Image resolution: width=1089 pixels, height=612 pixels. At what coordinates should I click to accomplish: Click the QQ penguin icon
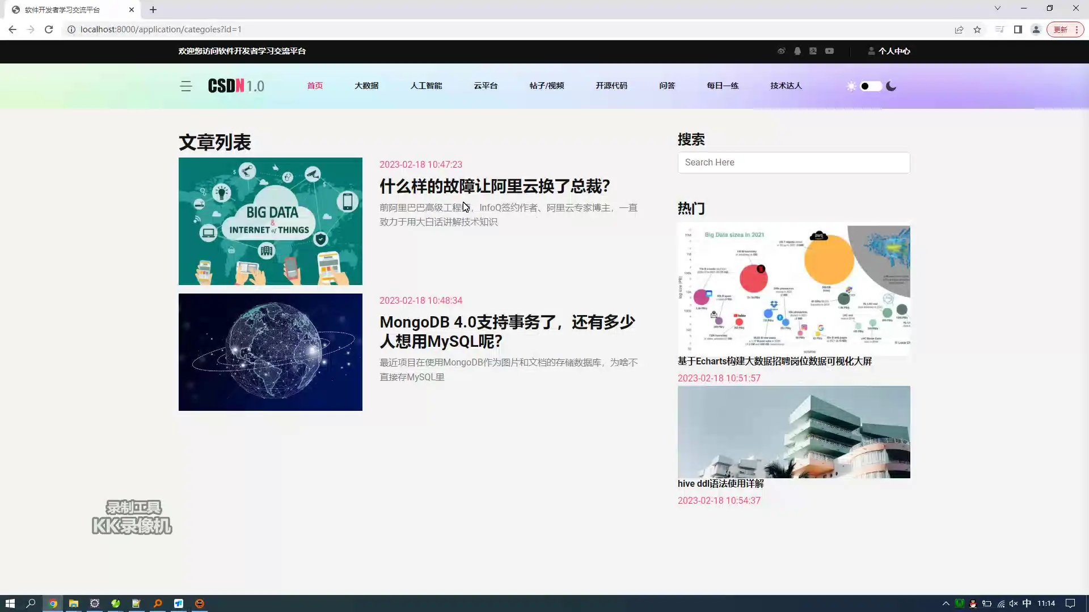(797, 51)
